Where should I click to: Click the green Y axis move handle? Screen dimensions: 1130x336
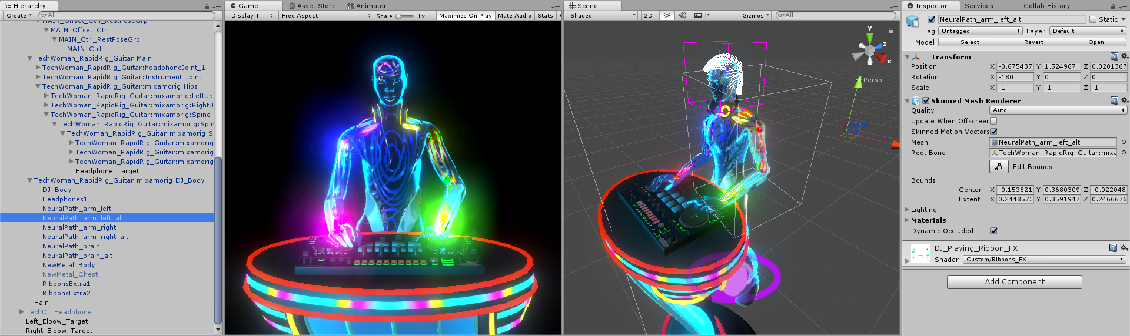(x=858, y=82)
